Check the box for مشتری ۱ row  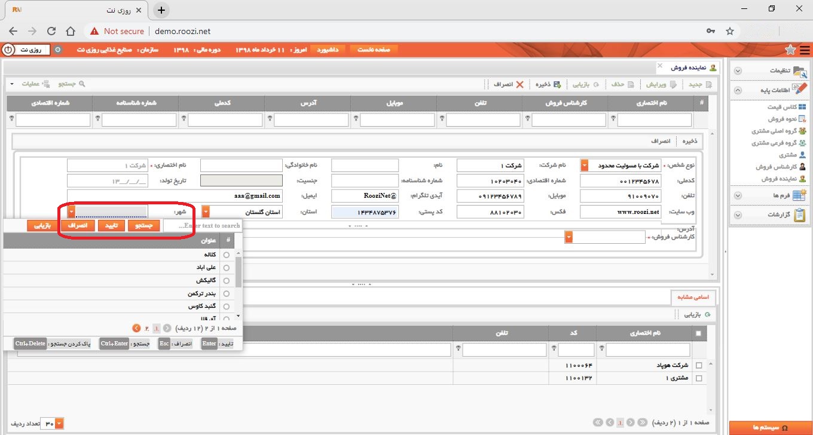[x=699, y=378]
